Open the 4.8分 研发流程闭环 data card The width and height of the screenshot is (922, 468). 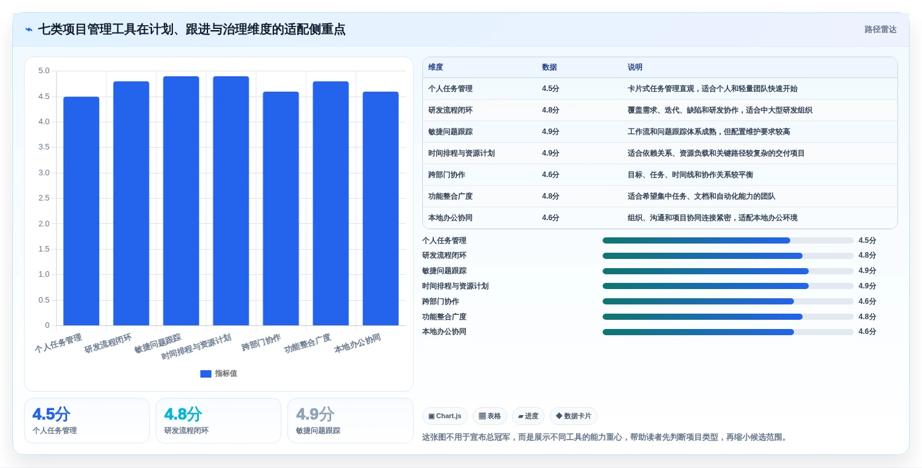(218, 421)
